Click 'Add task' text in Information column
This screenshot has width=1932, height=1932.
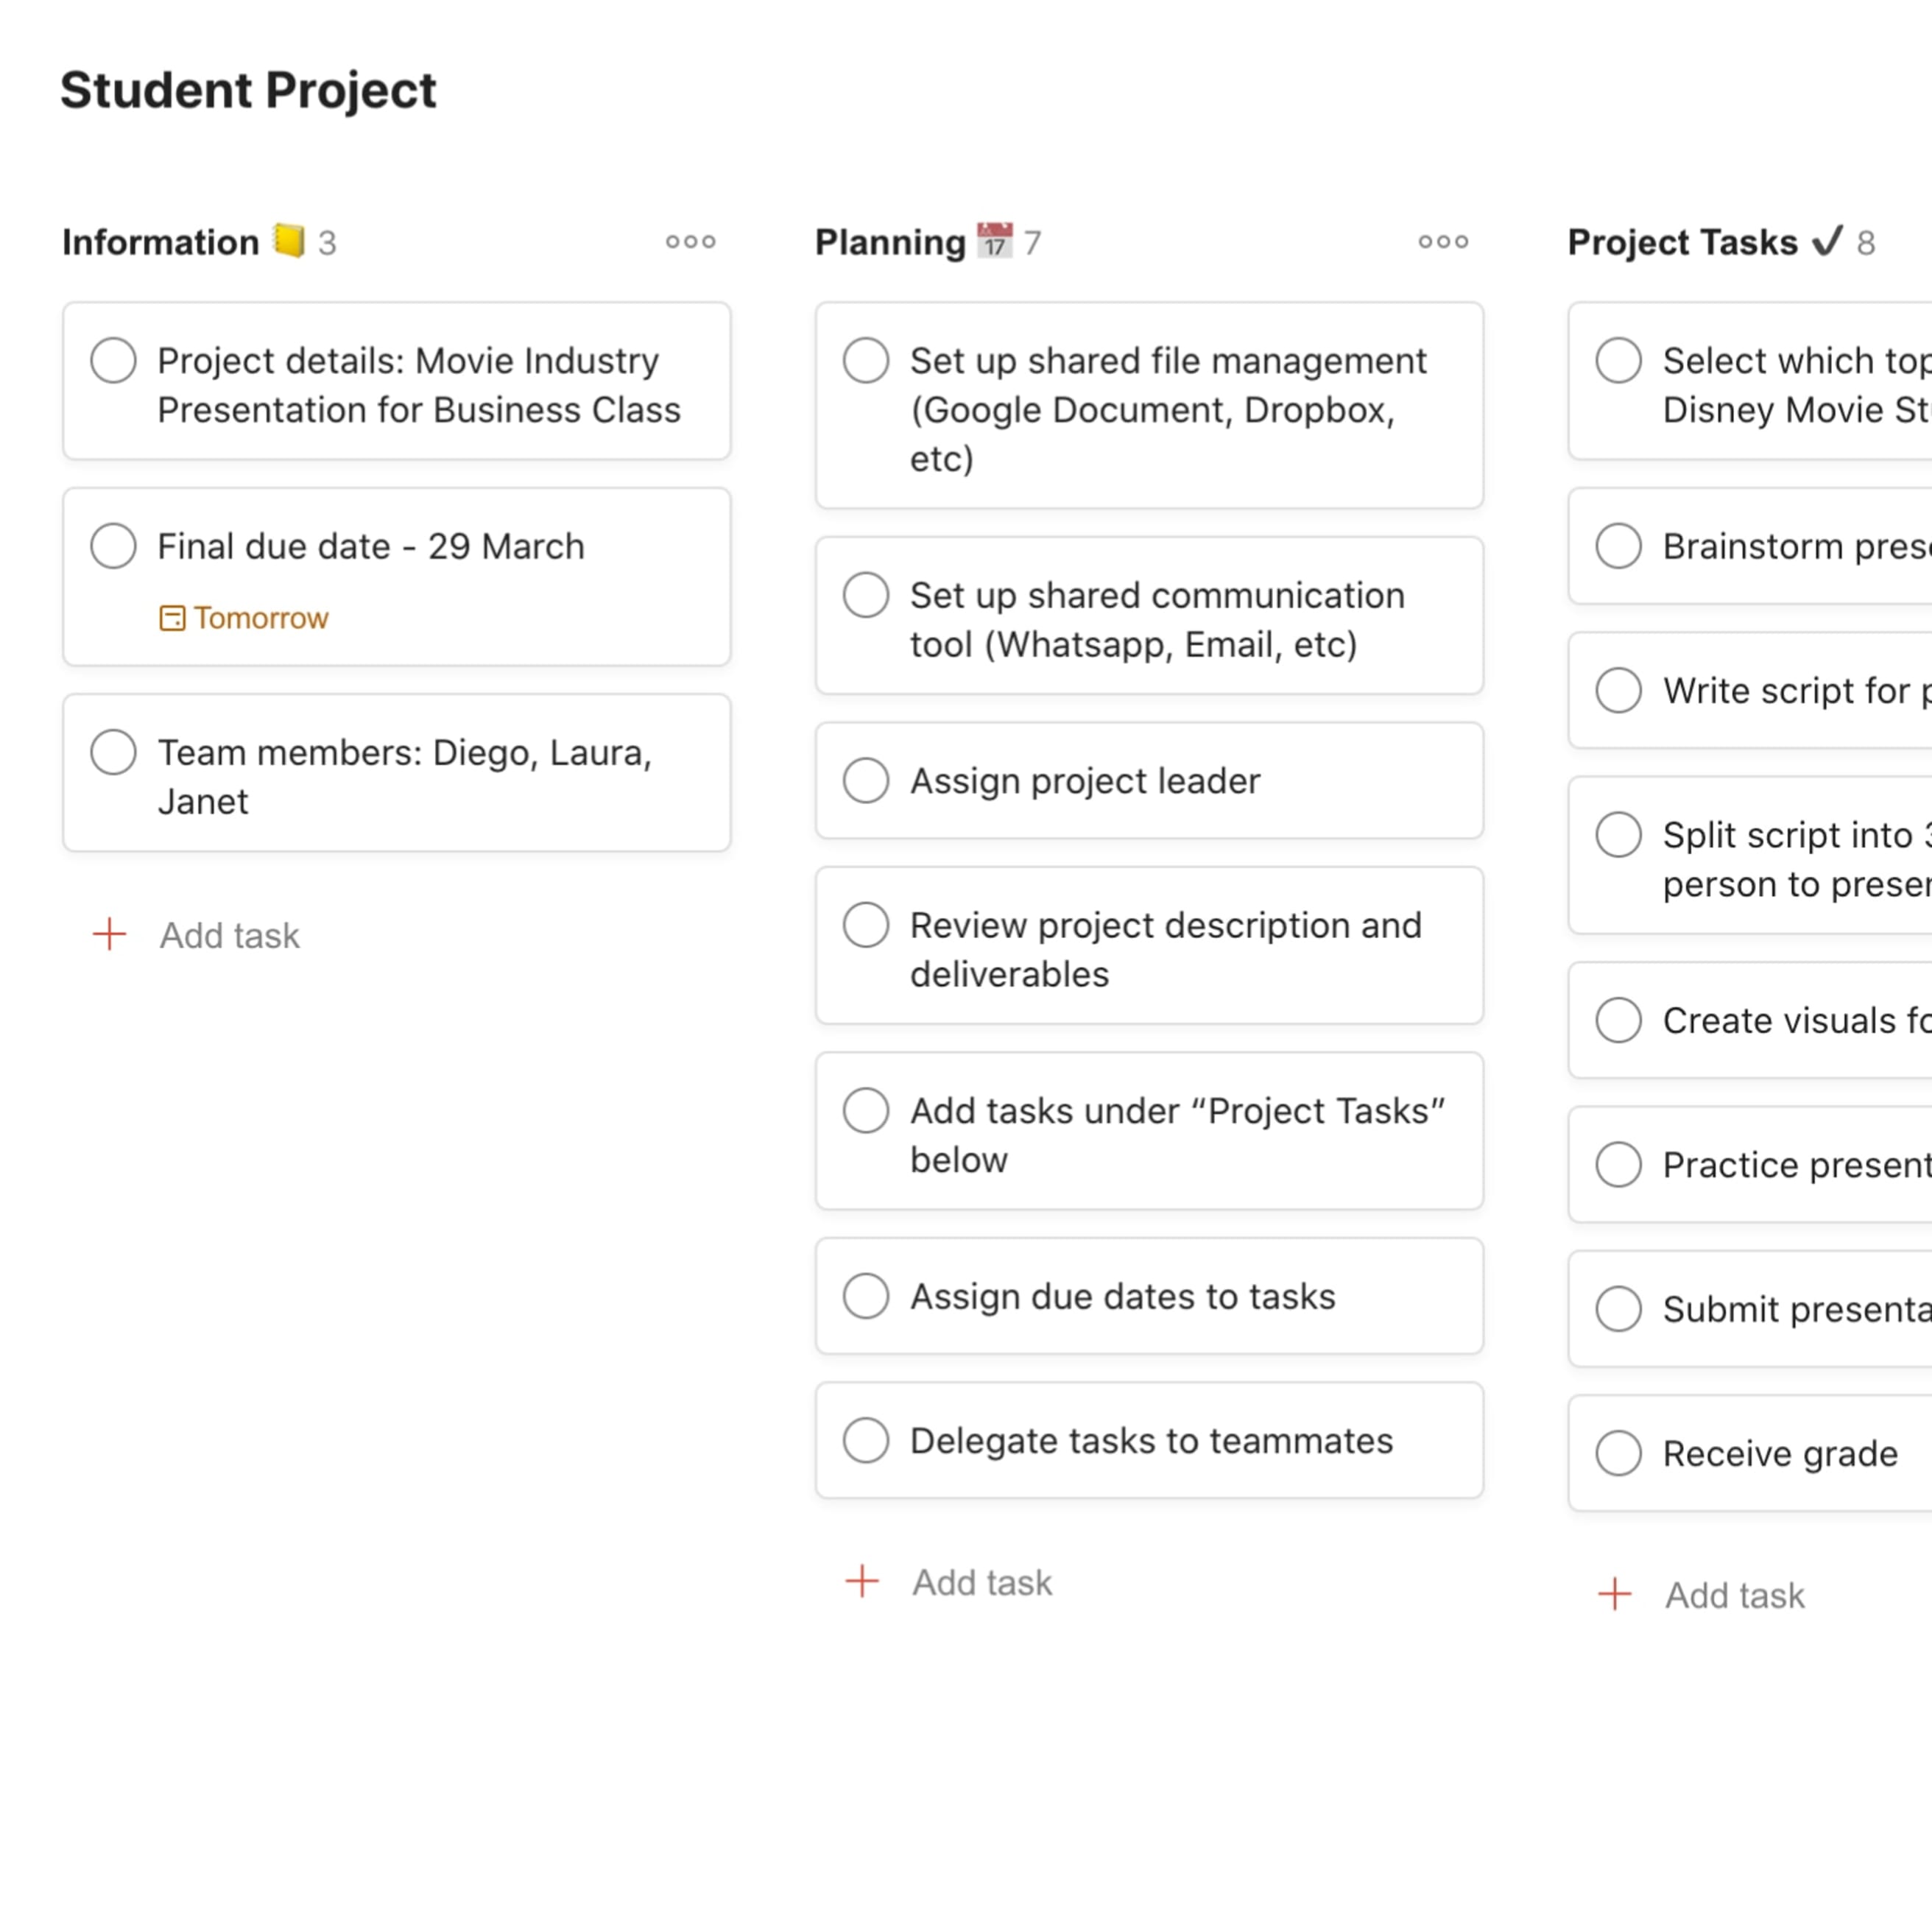229,934
